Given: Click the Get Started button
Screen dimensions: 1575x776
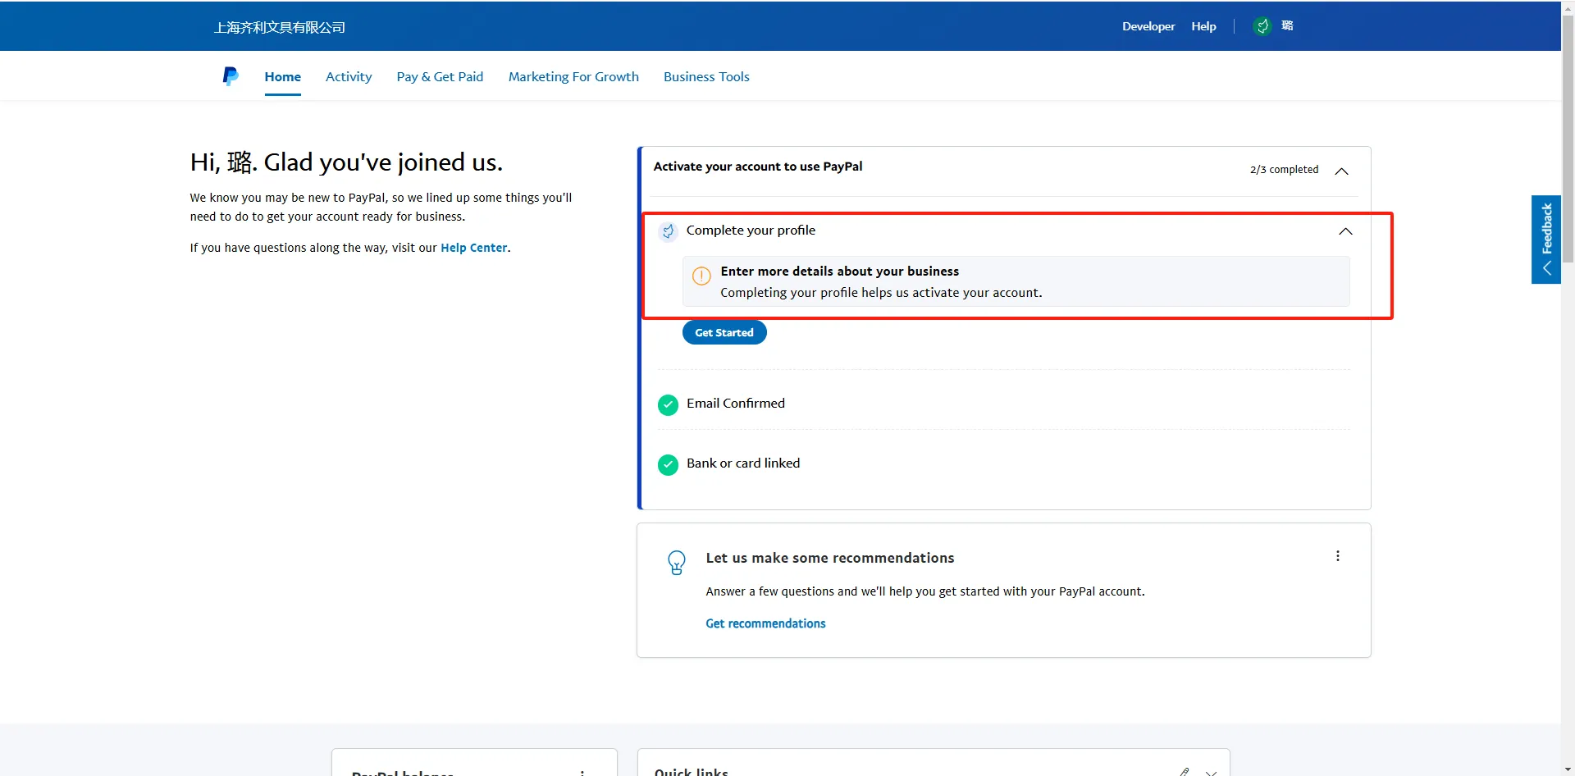Looking at the screenshot, I should [724, 332].
